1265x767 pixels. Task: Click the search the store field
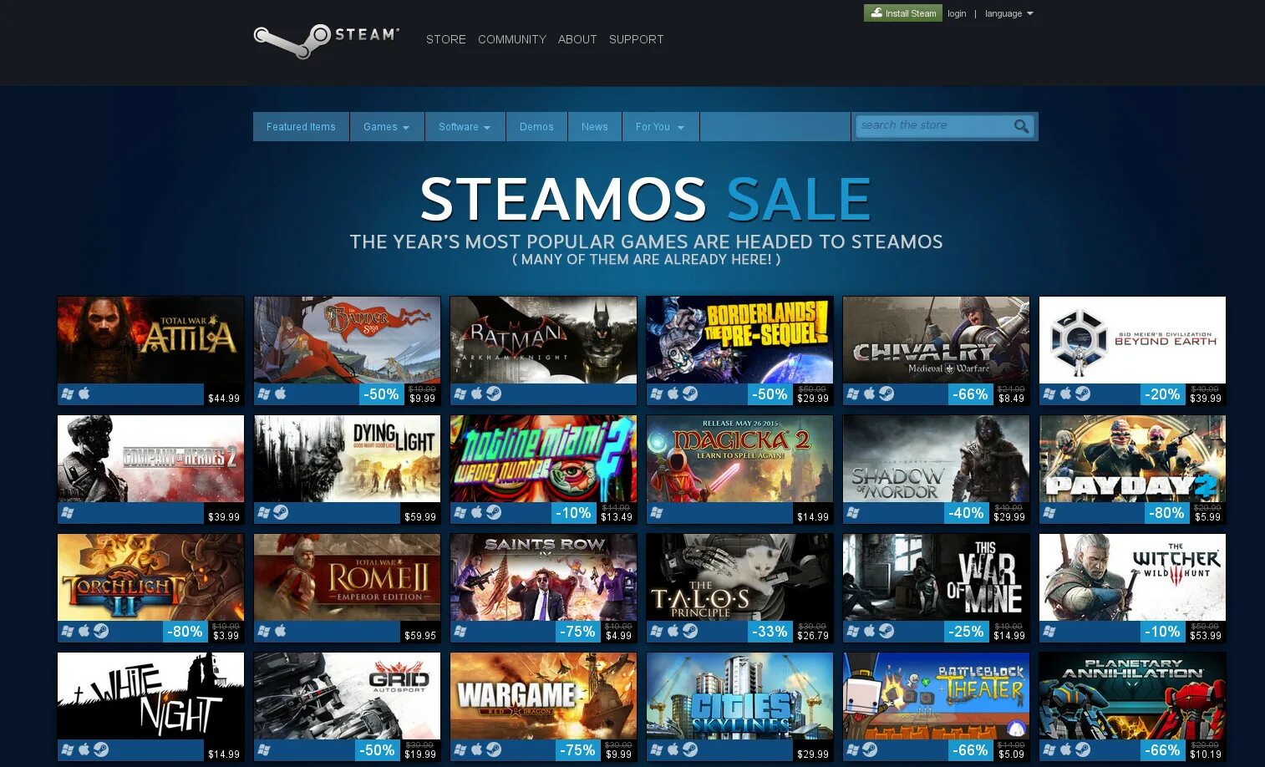coord(933,126)
